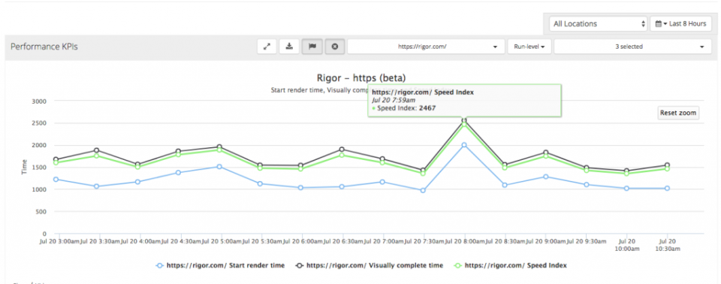Click the expand fullscreen arrows icon
The height and width of the screenshot is (284, 721).
(267, 47)
